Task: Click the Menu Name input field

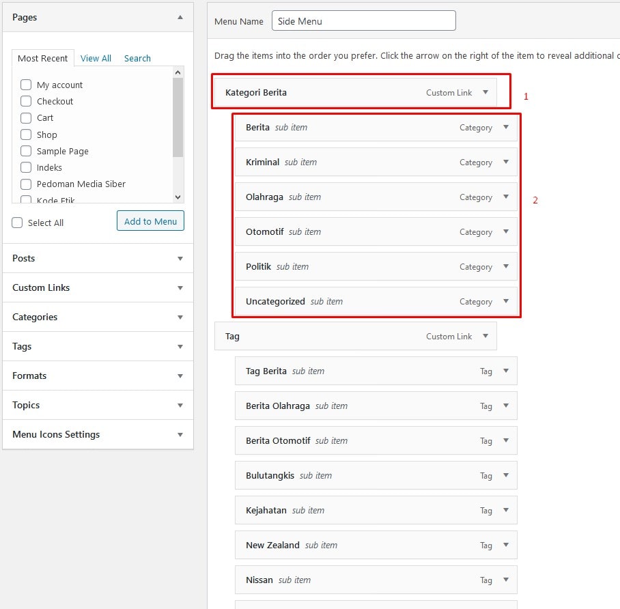Action: click(363, 21)
